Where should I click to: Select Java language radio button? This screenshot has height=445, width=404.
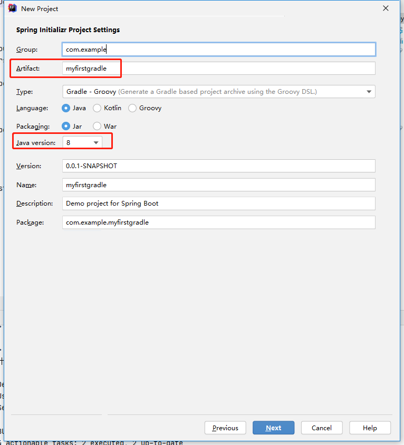tap(66, 108)
